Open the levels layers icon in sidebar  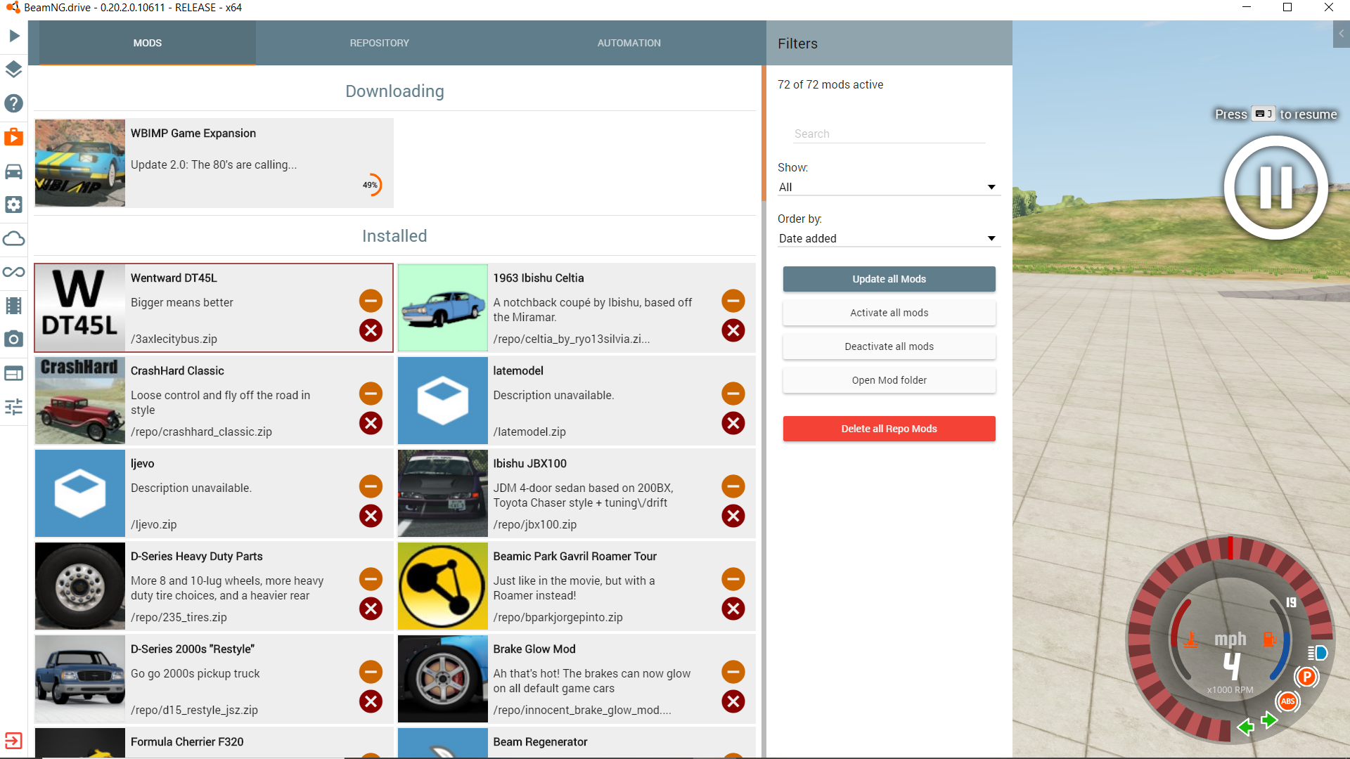pos(14,70)
